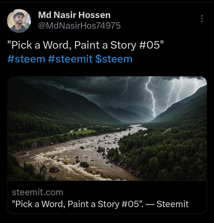The height and width of the screenshot is (223, 214).
Task: Open the three-dot more options menu
Action: pyautogui.click(x=202, y=18)
